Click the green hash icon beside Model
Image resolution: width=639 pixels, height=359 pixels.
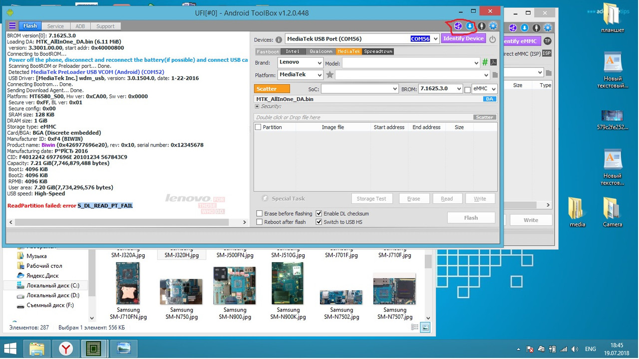[485, 62]
